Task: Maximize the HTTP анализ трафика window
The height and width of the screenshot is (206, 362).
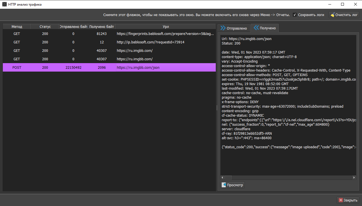Action: point(342,4)
